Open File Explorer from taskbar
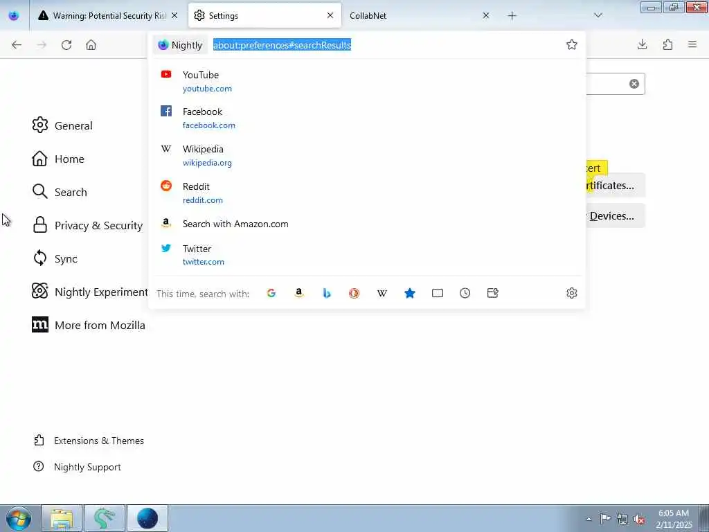709x532 pixels. (62, 518)
